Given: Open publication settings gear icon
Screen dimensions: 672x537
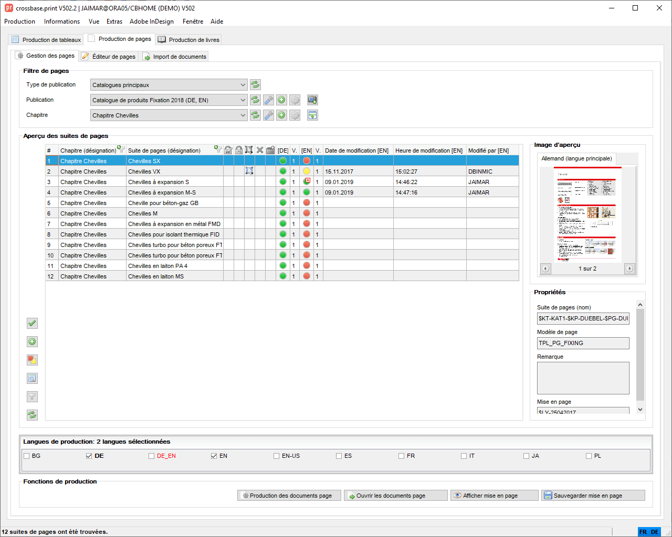Looking at the screenshot, I should [x=295, y=100].
